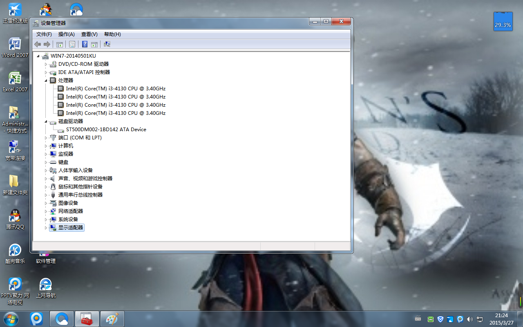Click the blue cloud browser taskbar icon
The image size is (523, 327).
[62, 319]
